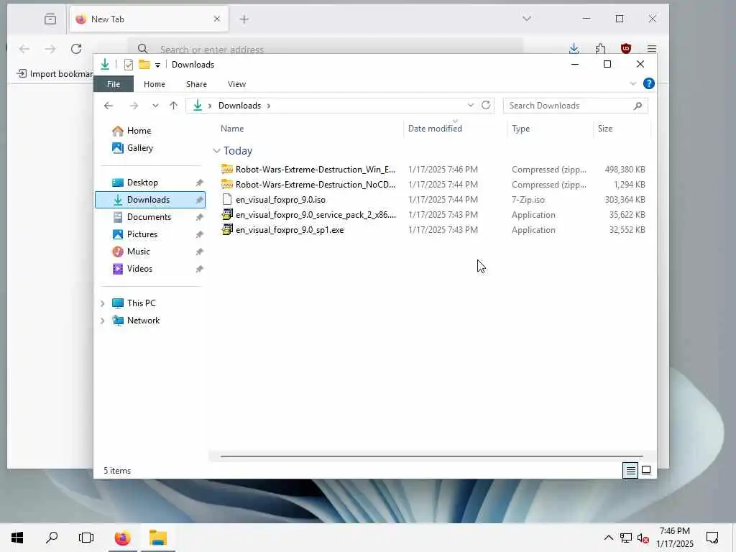Click the ISO file's blank page icon

227,200
